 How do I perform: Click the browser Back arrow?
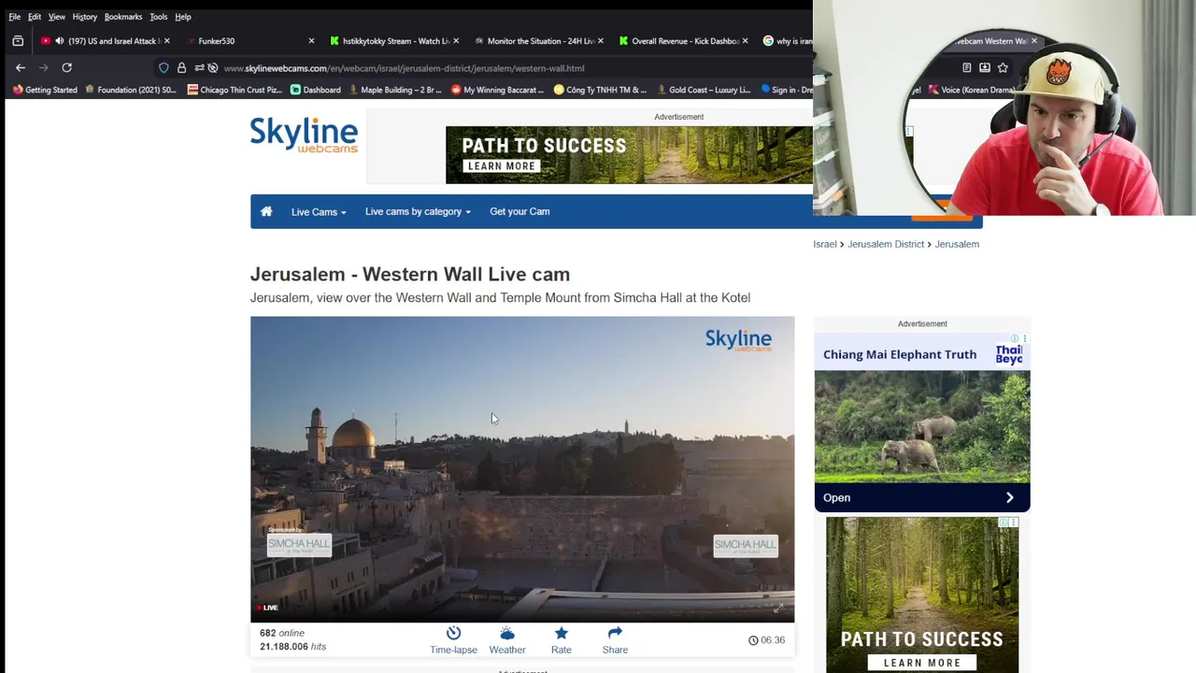[21, 67]
